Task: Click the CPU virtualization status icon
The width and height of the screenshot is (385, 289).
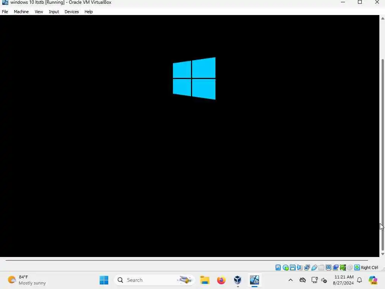Action: (343, 268)
